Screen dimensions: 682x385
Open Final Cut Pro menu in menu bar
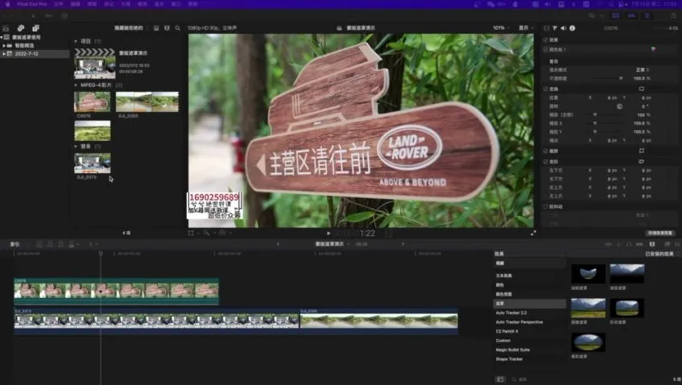[x=31, y=4]
